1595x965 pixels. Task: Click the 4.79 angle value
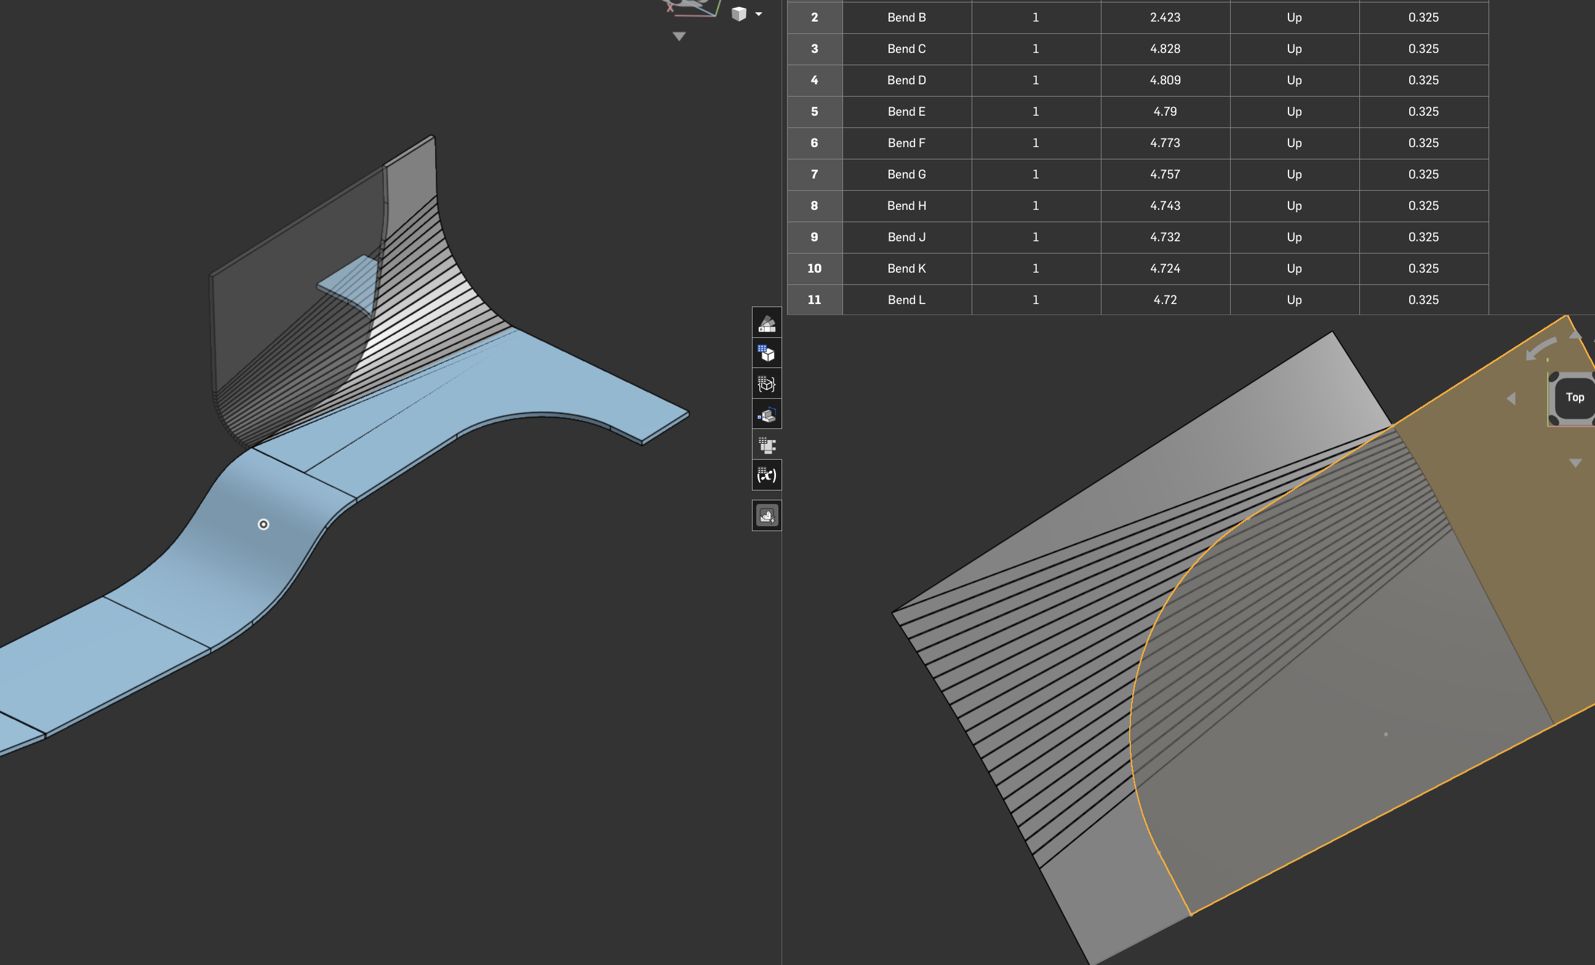click(x=1165, y=111)
